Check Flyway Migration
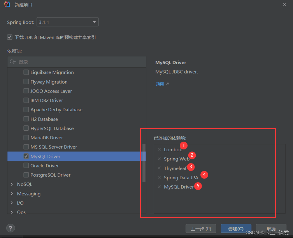The image size is (293, 238). click(26, 81)
